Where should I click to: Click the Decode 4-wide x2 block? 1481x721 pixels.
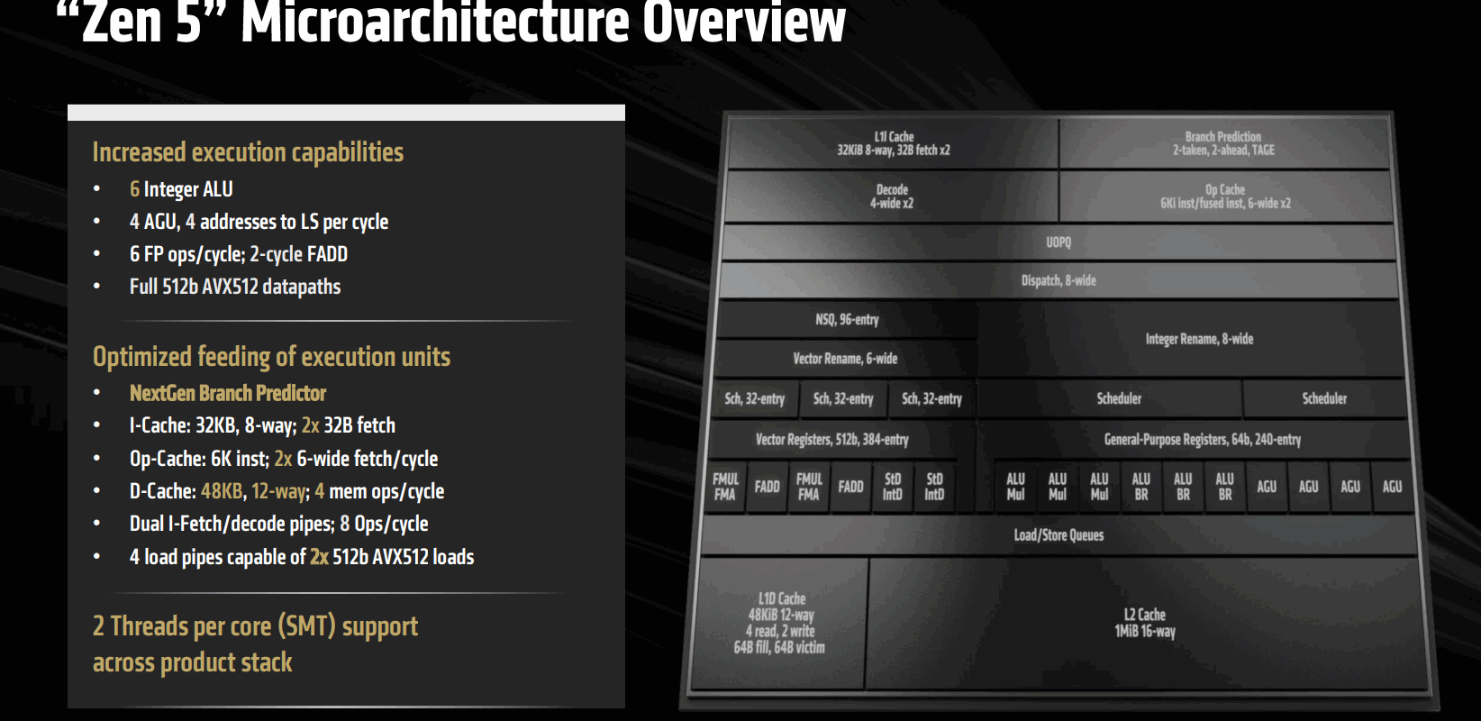tap(891, 196)
